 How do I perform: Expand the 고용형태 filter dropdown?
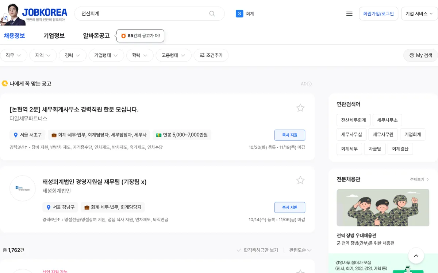pos(174,55)
